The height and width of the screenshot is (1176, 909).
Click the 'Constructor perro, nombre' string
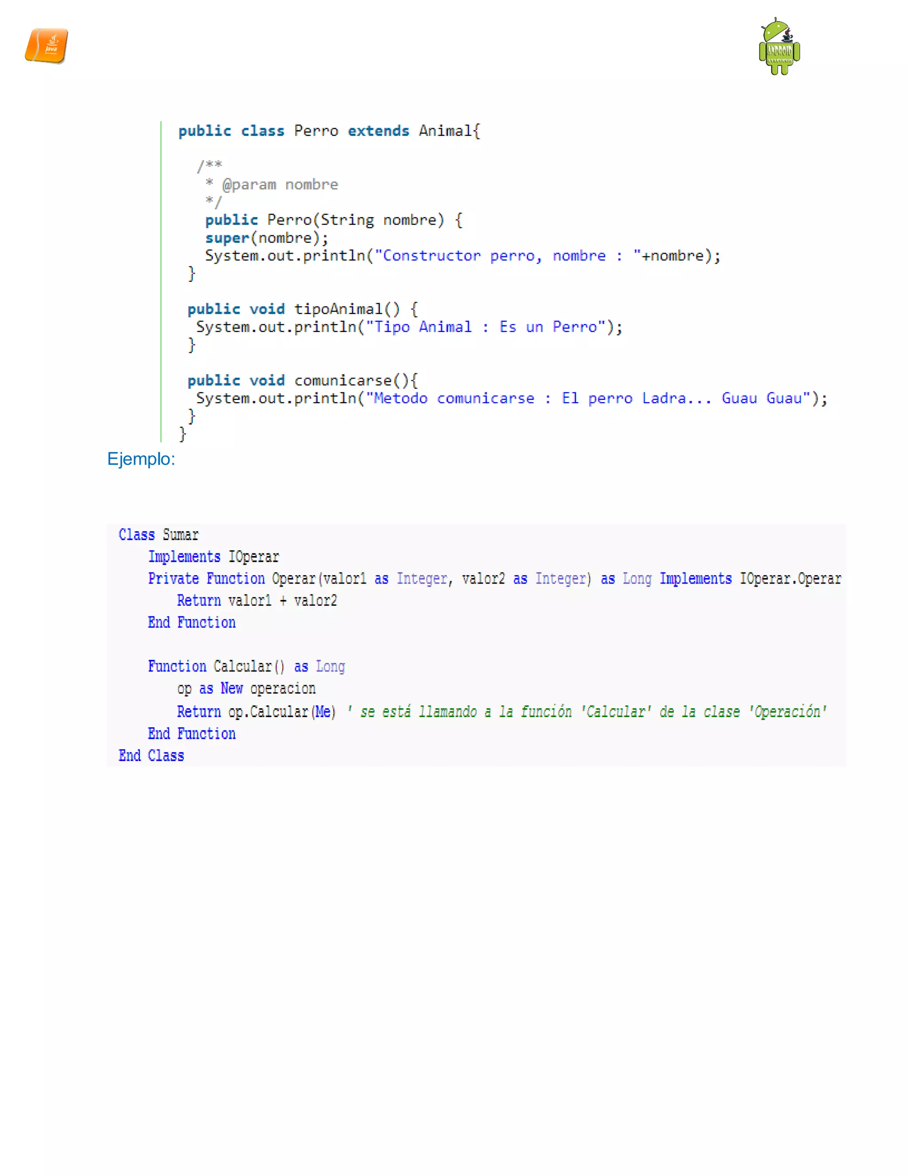[x=495, y=256]
